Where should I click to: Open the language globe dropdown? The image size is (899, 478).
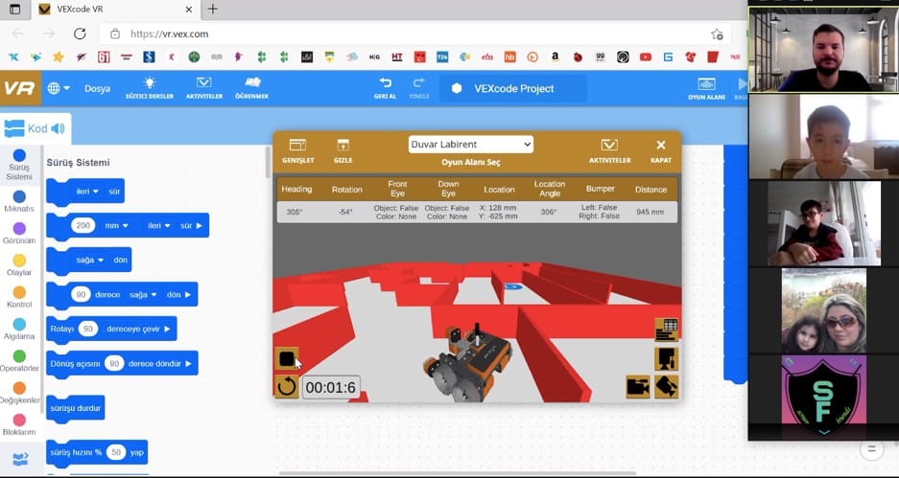(x=57, y=88)
